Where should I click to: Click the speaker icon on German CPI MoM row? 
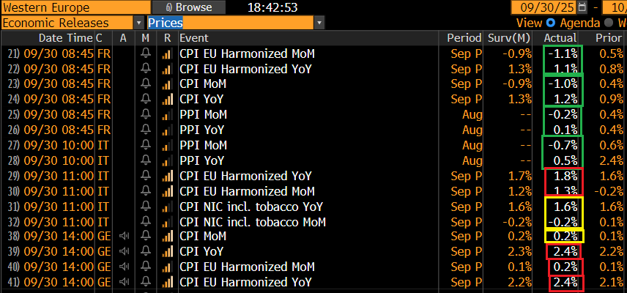point(123,237)
